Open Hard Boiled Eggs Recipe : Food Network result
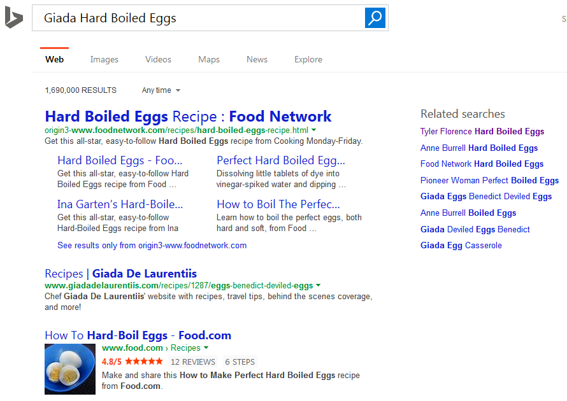The width and height of the screenshot is (567, 401). coord(188,116)
